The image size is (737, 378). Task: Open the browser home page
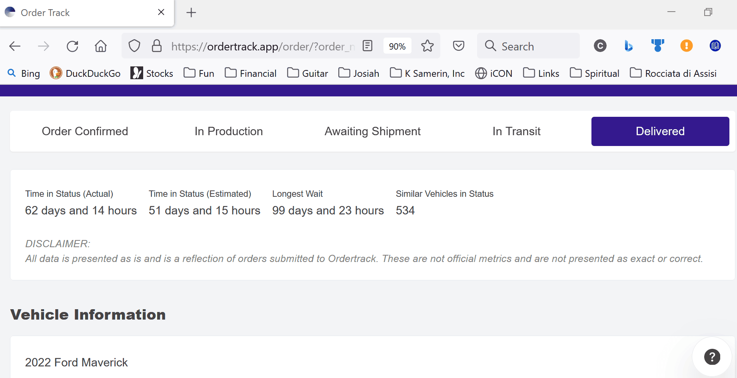coord(101,46)
